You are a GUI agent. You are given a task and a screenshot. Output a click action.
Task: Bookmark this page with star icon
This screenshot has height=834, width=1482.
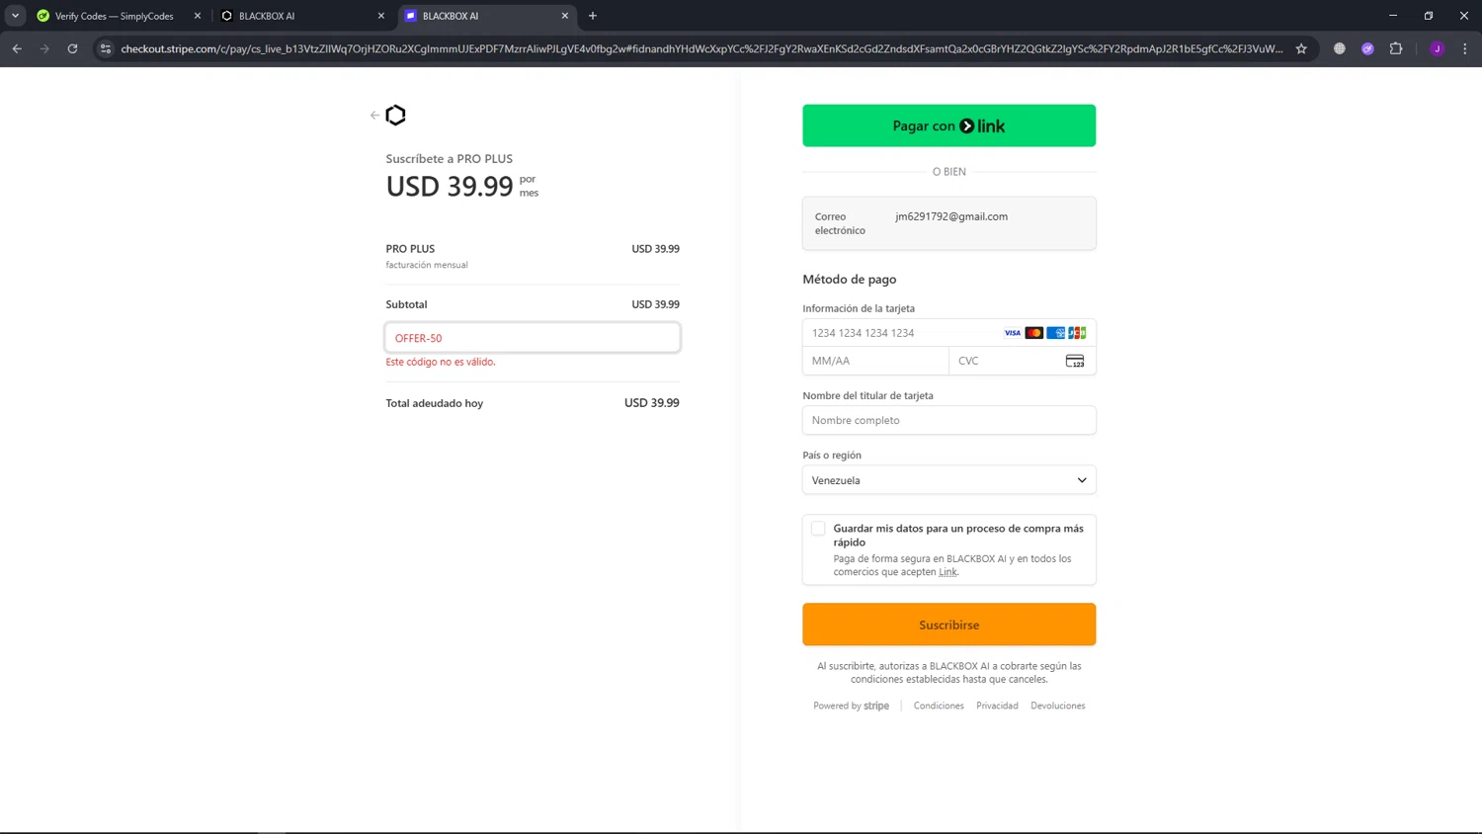coord(1301,48)
